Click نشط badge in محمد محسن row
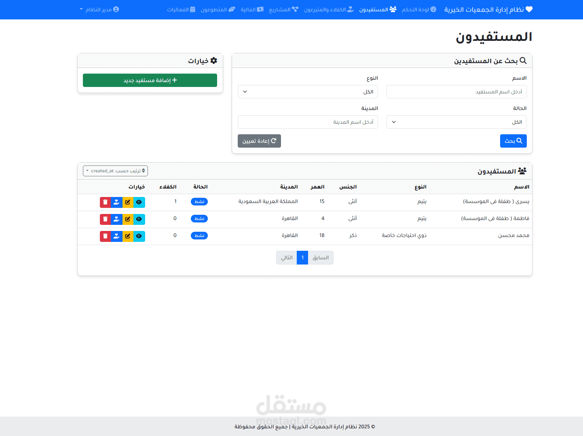 coord(199,235)
